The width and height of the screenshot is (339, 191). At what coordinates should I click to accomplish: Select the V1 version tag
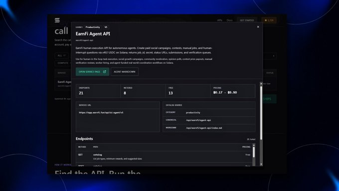[106, 27]
